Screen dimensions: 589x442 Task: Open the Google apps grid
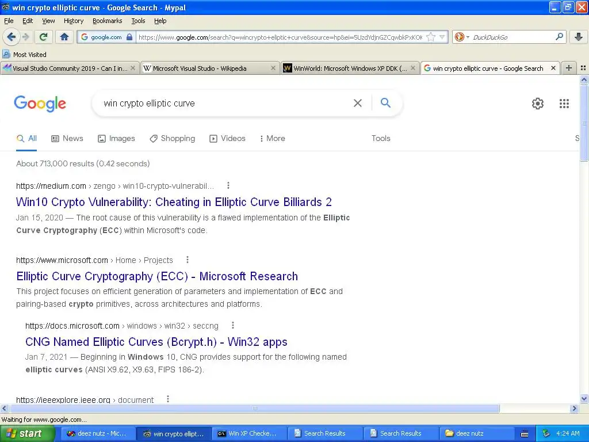pos(564,104)
